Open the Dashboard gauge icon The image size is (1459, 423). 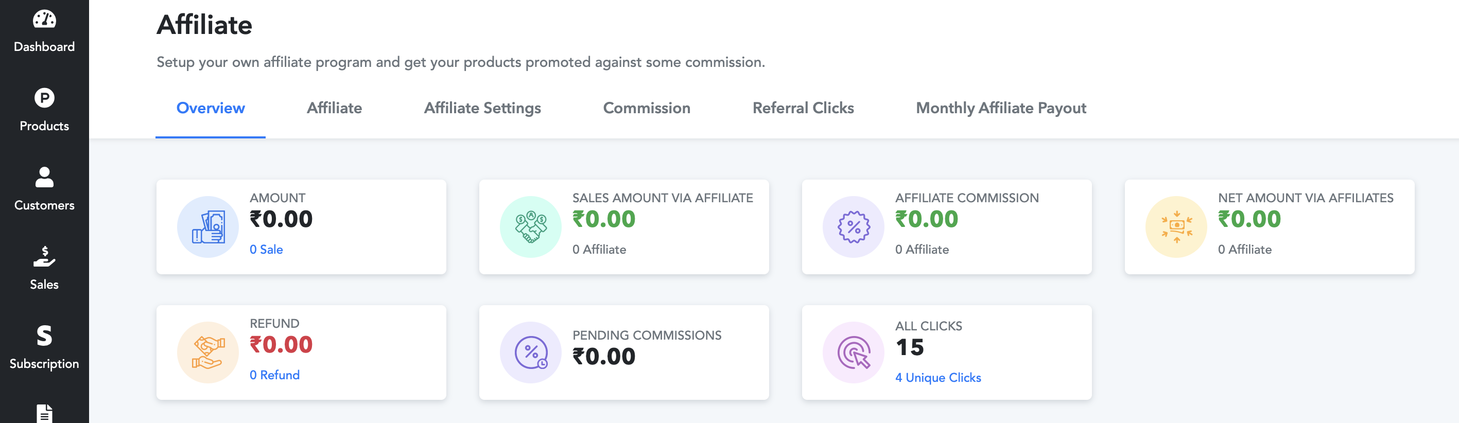(x=44, y=19)
